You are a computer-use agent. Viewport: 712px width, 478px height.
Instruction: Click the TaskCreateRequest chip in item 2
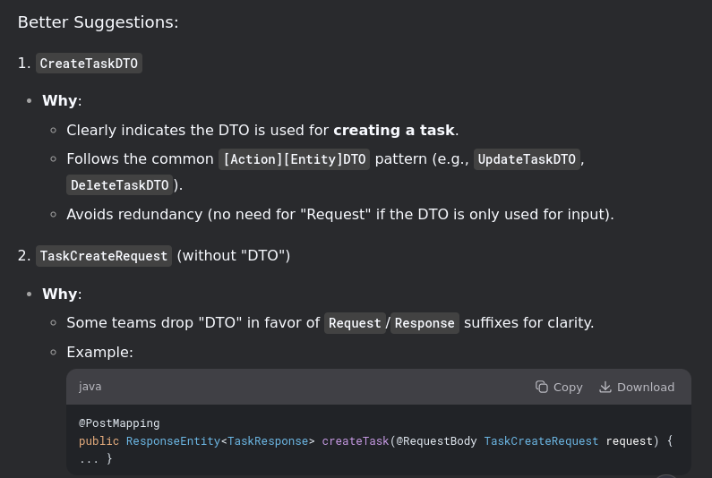click(104, 256)
